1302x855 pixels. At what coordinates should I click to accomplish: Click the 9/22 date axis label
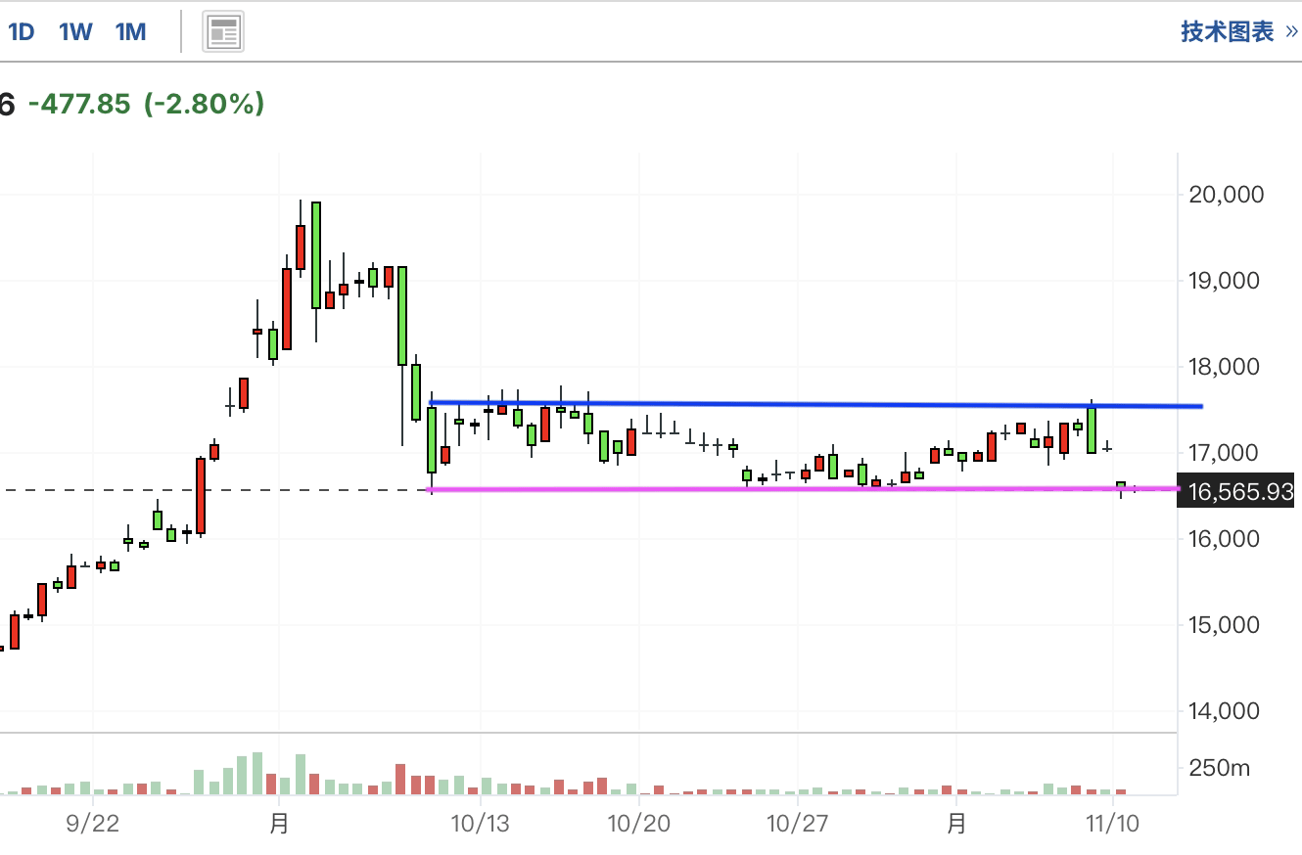pyautogui.click(x=93, y=824)
